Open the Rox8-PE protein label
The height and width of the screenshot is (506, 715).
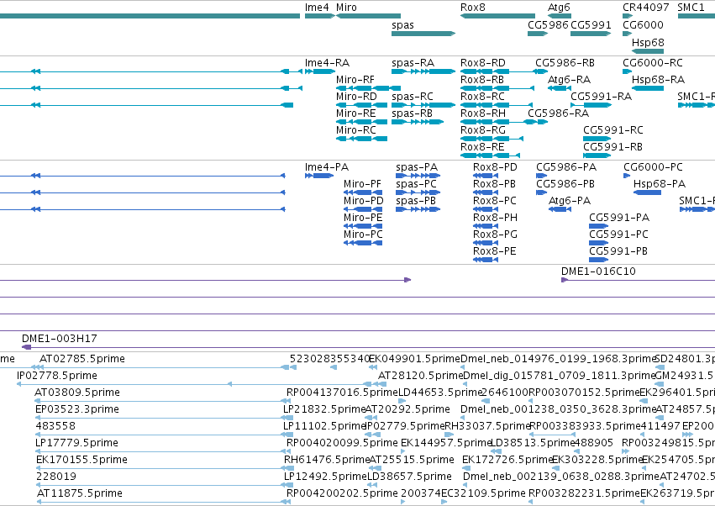[495, 251]
